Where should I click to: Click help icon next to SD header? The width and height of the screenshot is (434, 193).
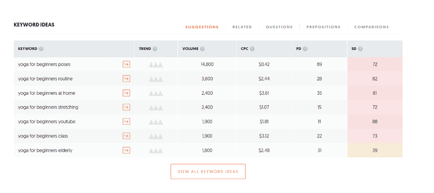point(360,49)
